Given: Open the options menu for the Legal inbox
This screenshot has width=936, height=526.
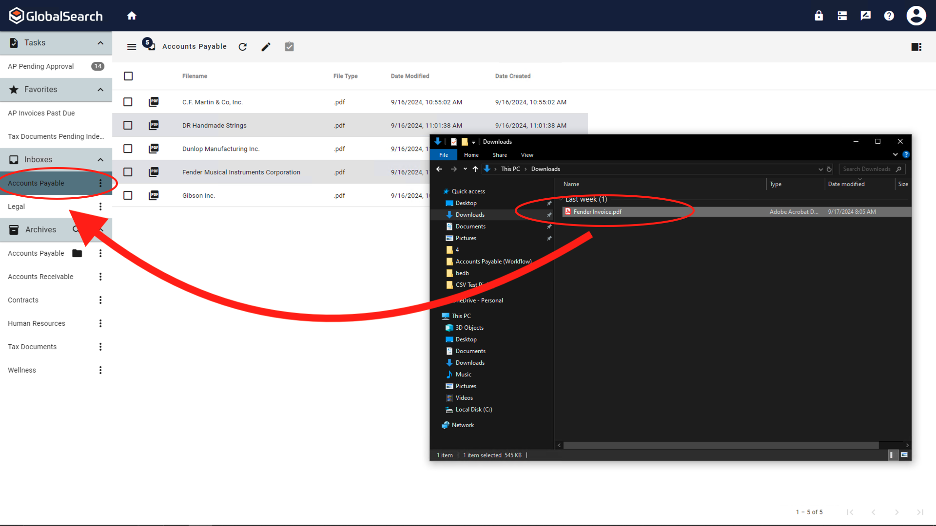Looking at the screenshot, I should [100, 207].
